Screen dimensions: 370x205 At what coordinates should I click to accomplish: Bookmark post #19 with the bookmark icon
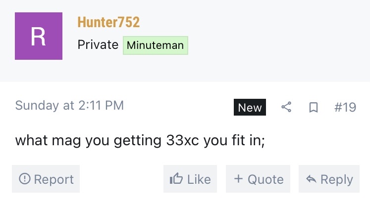point(314,107)
